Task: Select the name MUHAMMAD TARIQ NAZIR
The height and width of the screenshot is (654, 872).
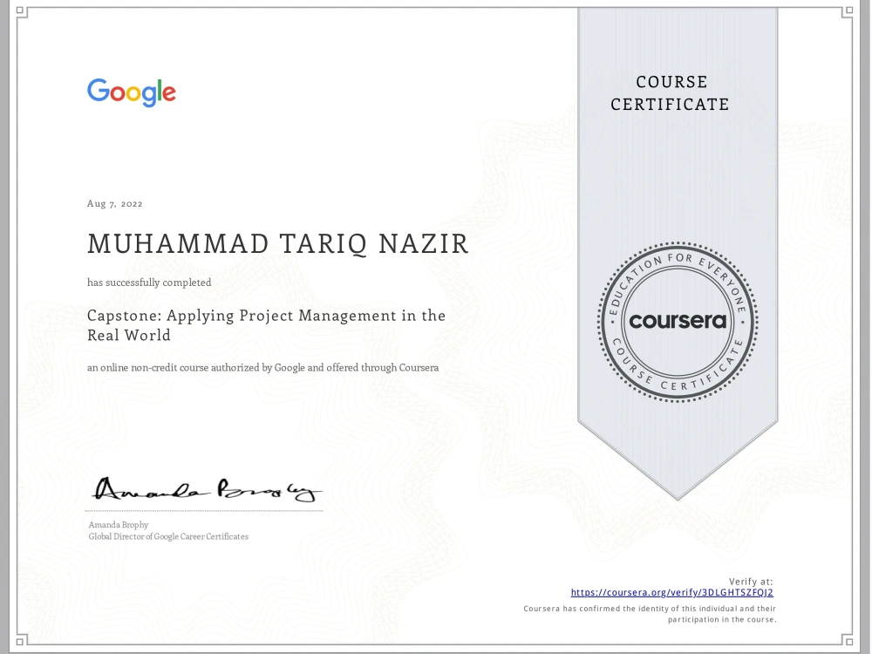Action: coord(278,245)
